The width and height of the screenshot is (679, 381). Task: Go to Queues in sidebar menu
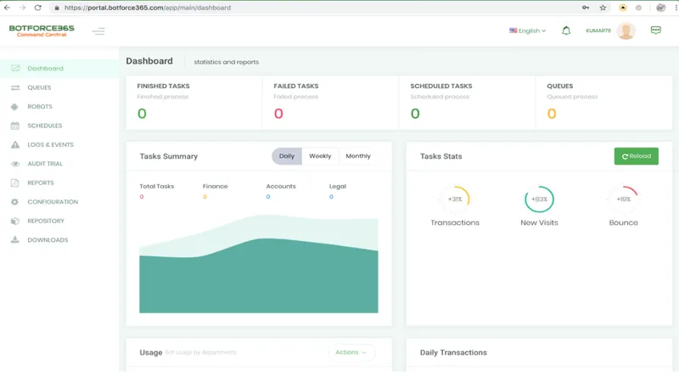coord(39,87)
